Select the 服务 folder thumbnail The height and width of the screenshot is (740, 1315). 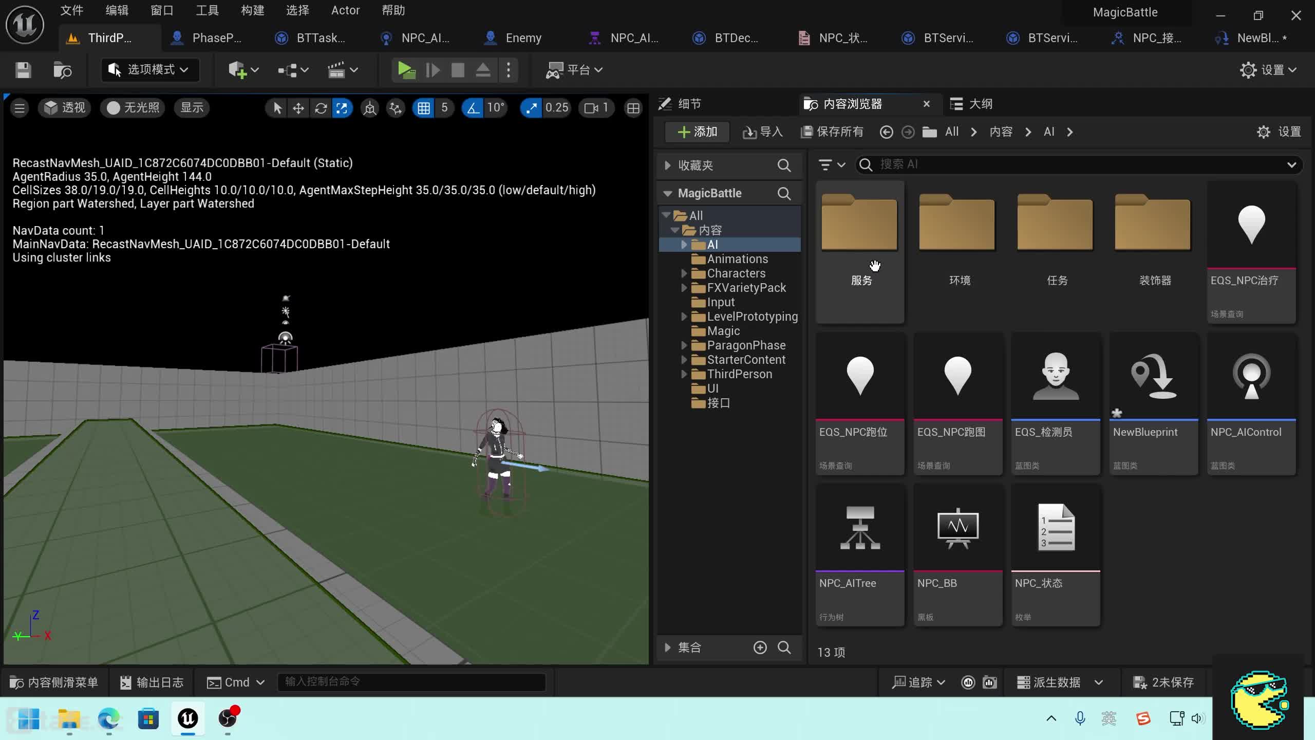(x=860, y=252)
